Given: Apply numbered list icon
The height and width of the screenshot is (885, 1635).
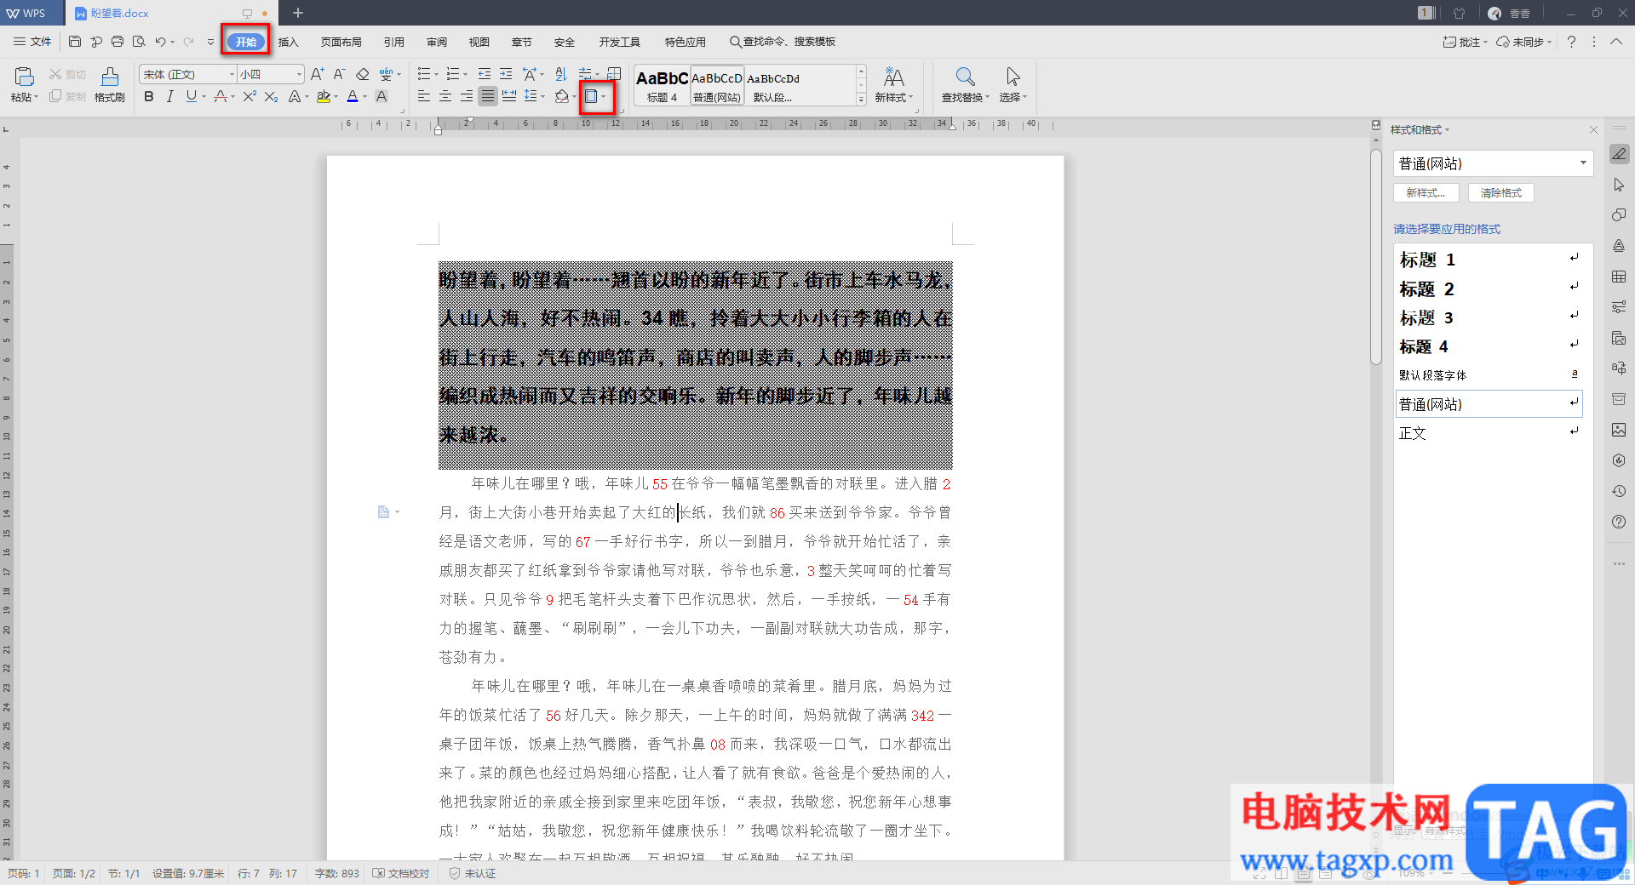Looking at the screenshot, I should pyautogui.click(x=453, y=75).
